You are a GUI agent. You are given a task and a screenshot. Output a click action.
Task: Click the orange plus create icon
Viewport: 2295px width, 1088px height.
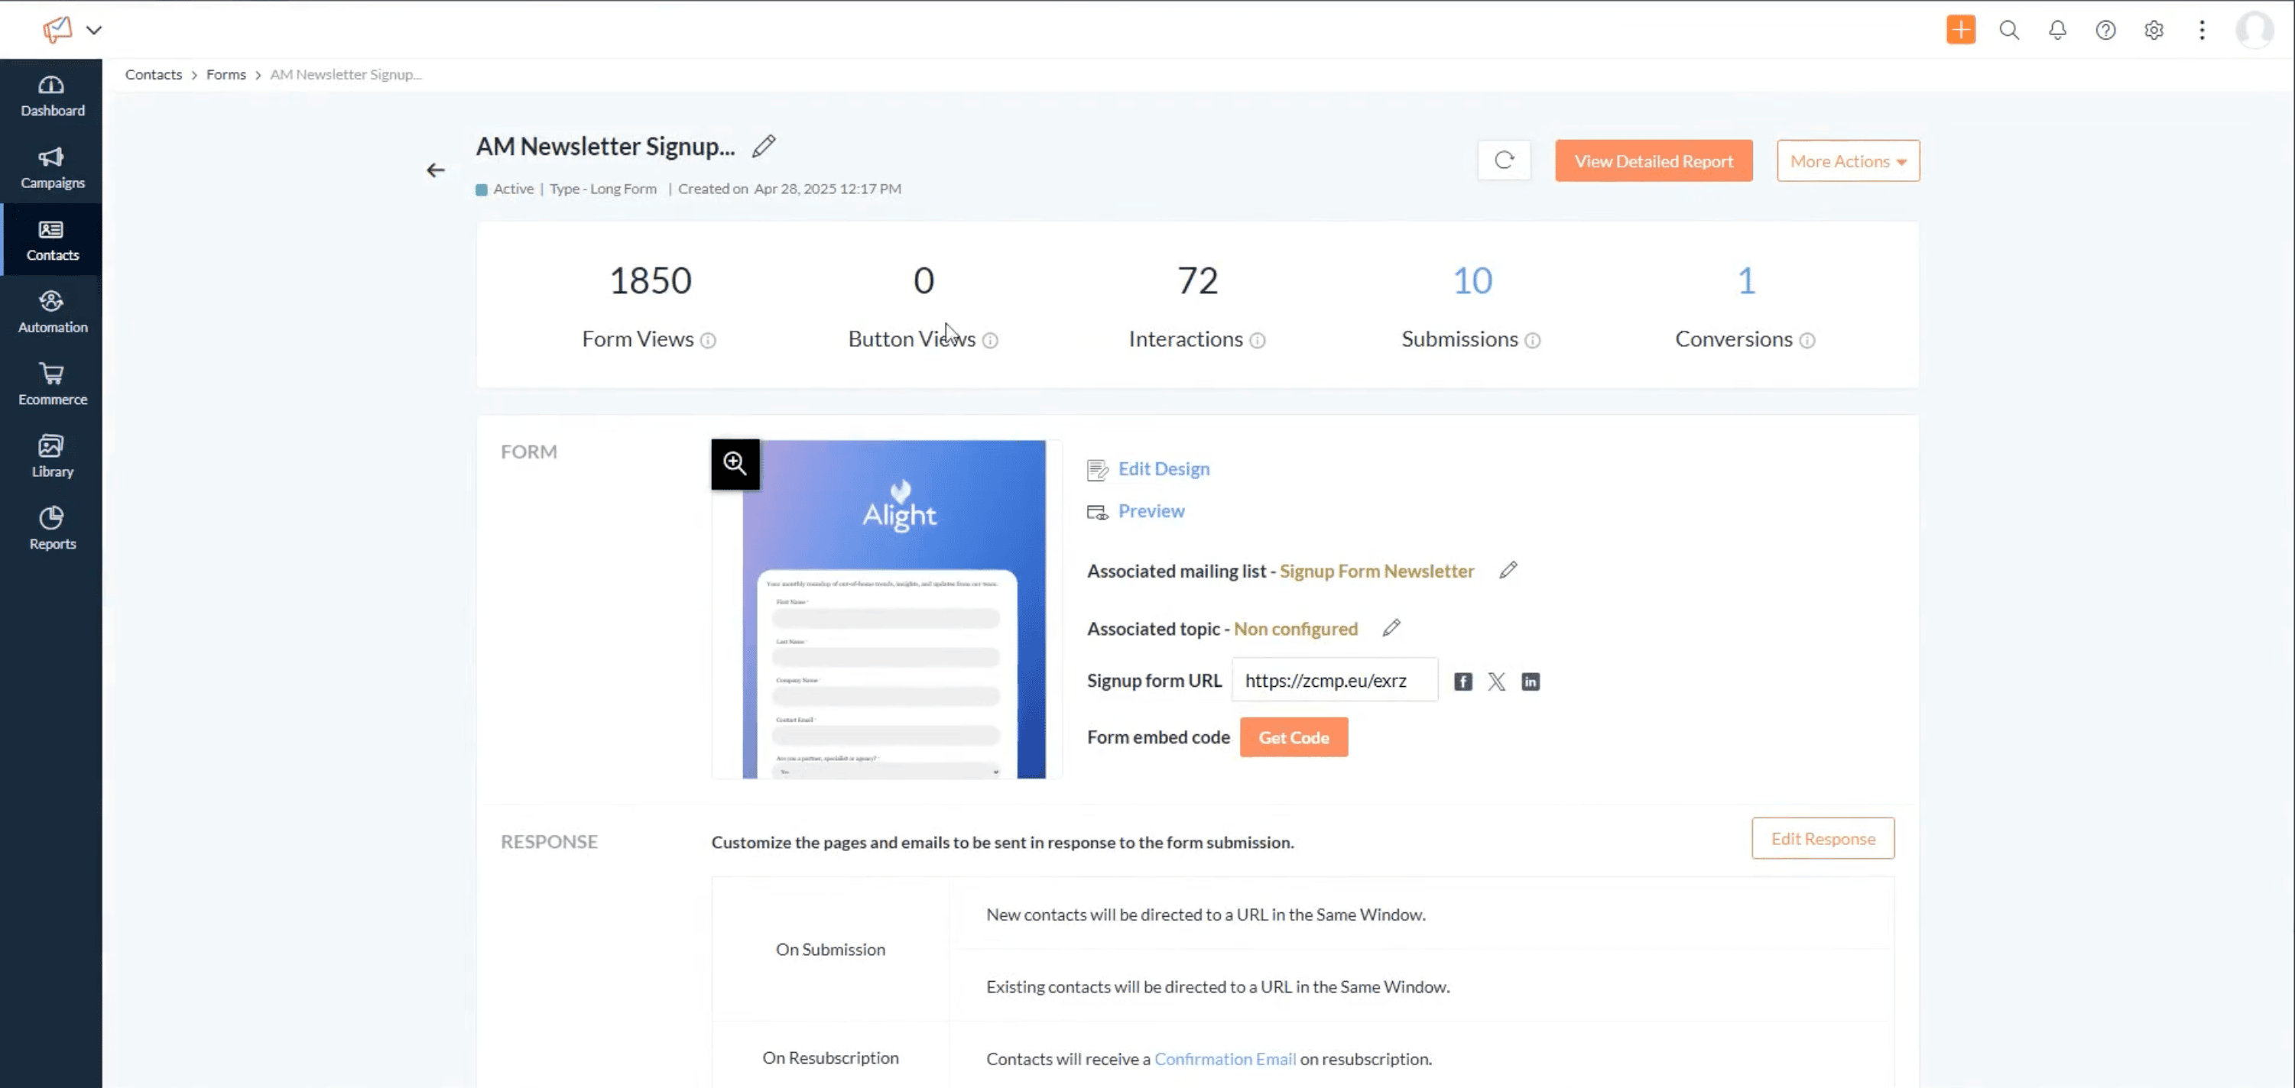(x=1961, y=29)
